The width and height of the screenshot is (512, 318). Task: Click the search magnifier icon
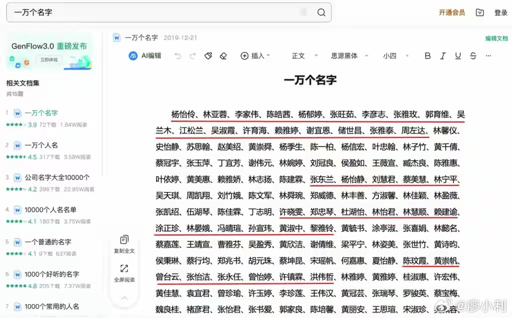pos(321,12)
